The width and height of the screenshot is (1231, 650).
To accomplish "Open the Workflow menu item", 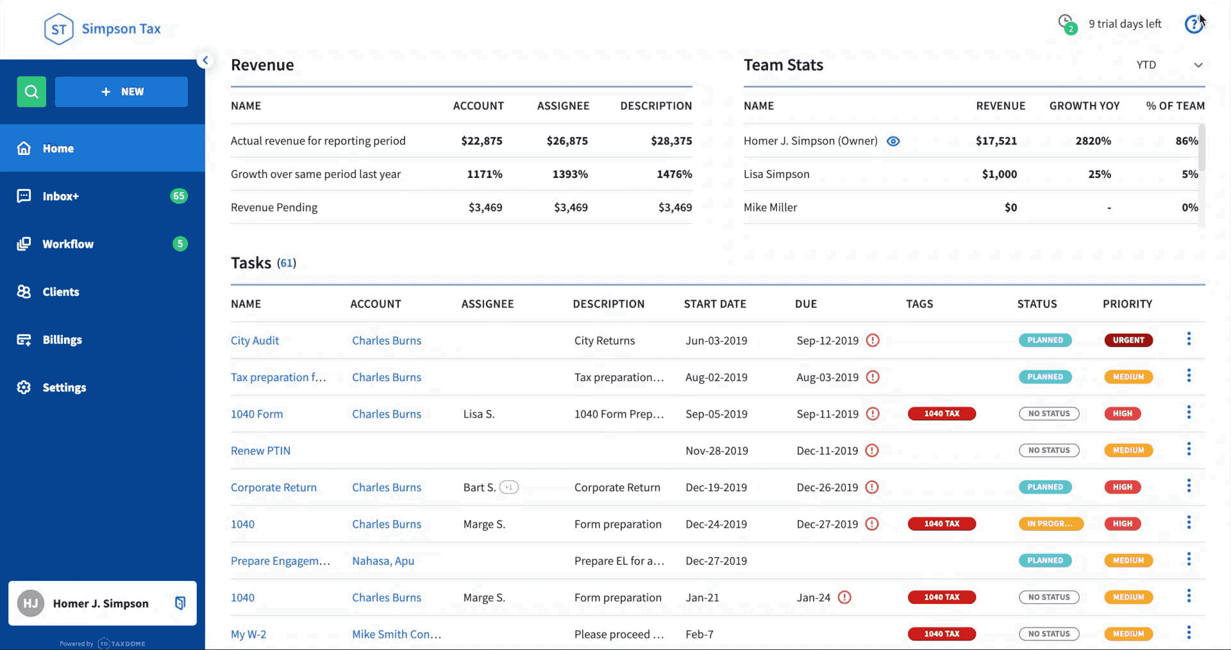I will [x=103, y=244].
